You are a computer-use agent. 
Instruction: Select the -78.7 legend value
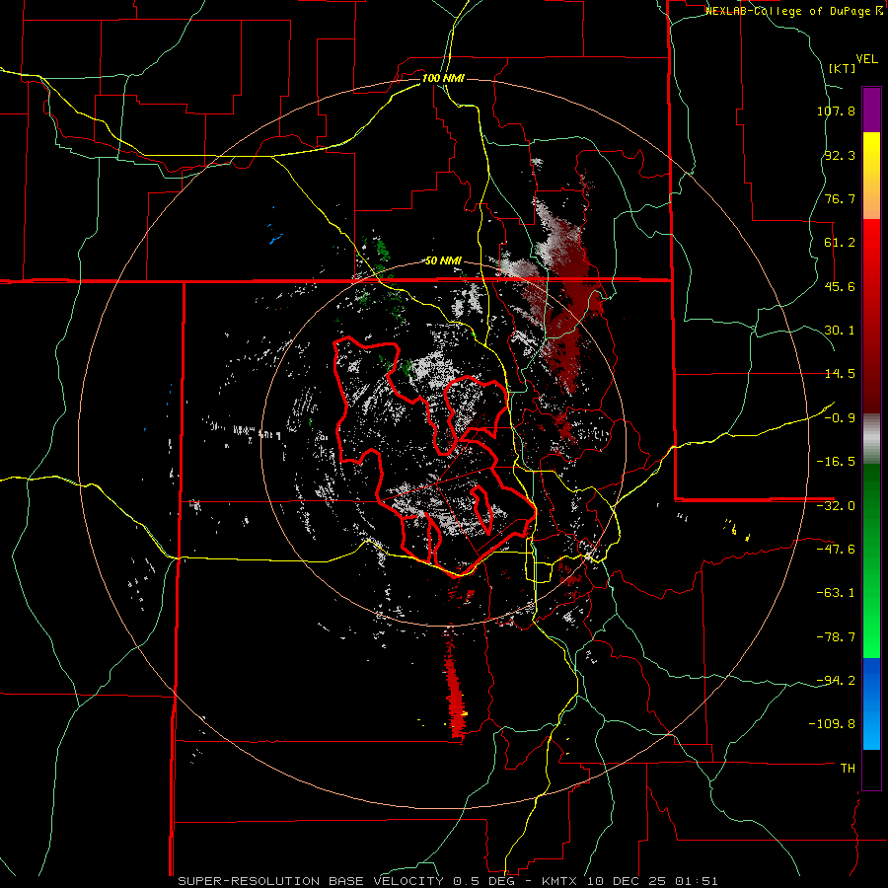pyautogui.click(x=836, y=637)
